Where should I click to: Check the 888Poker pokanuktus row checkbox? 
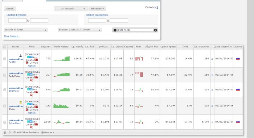5,89
